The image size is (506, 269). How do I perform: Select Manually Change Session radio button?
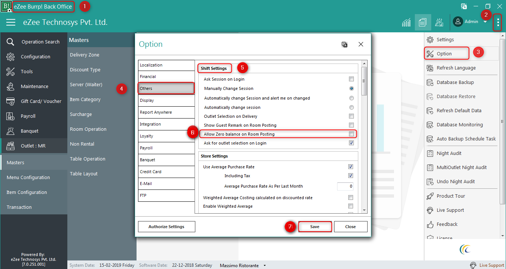(x=351, y=88)
